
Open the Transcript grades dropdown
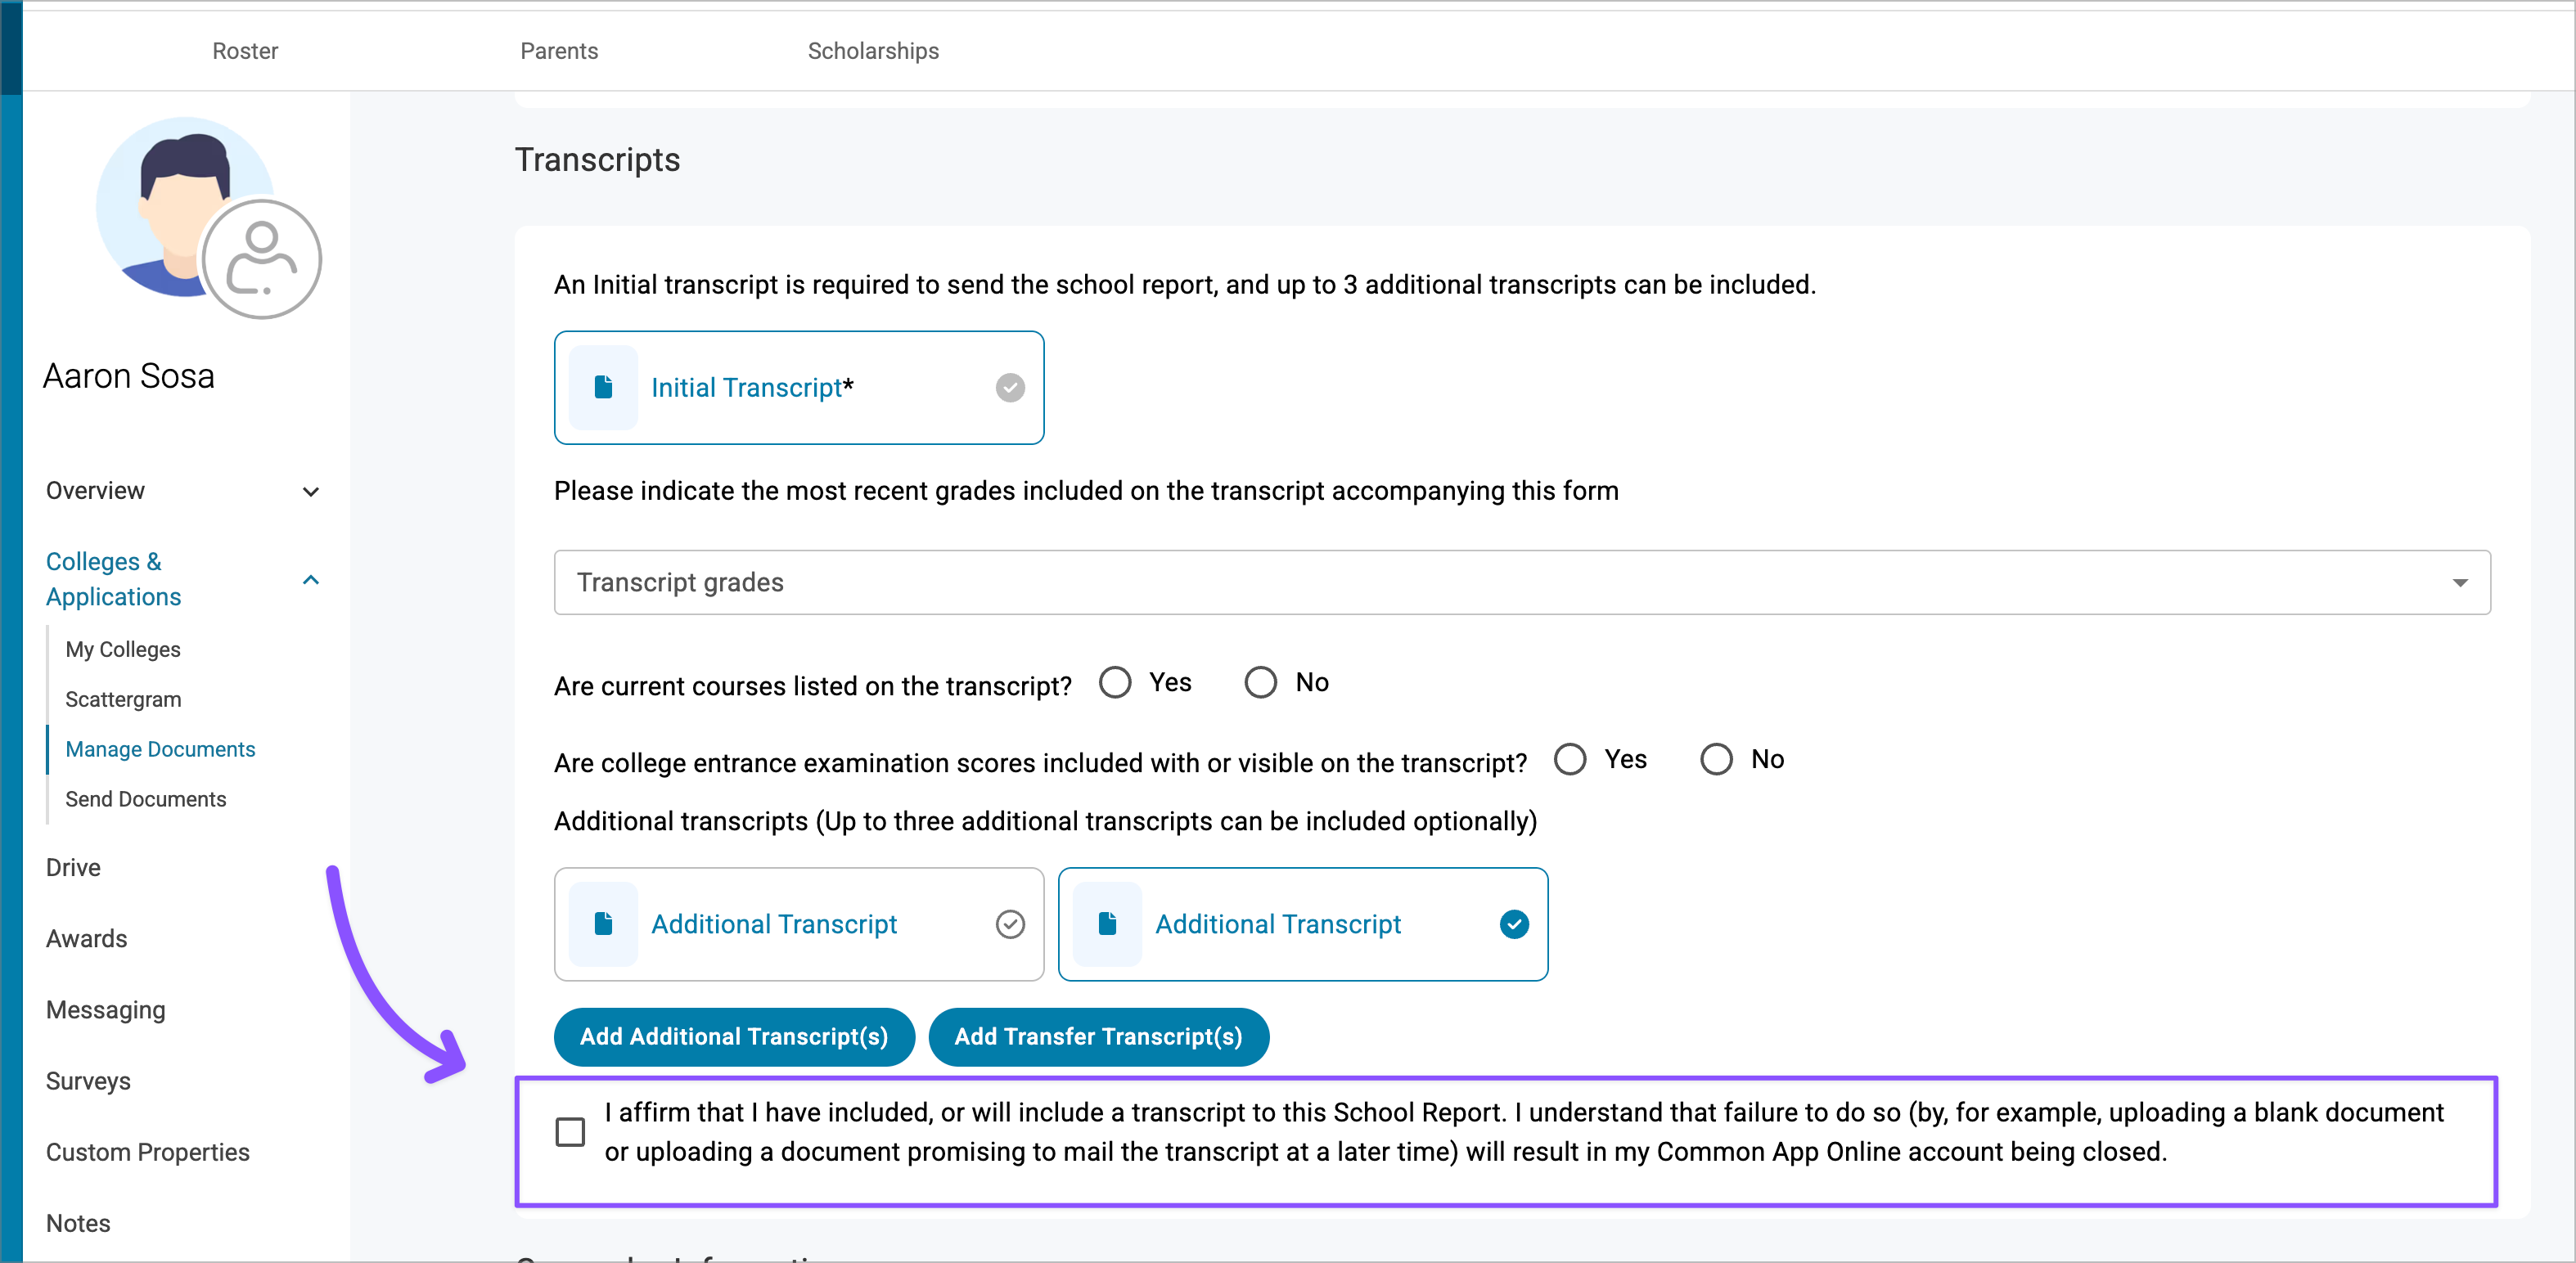pos(1522,582)
